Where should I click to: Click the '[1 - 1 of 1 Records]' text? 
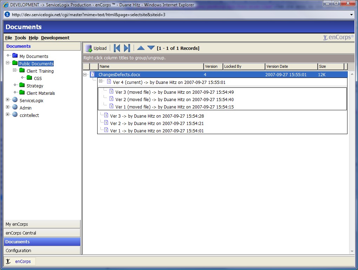(x=178, y=48)
